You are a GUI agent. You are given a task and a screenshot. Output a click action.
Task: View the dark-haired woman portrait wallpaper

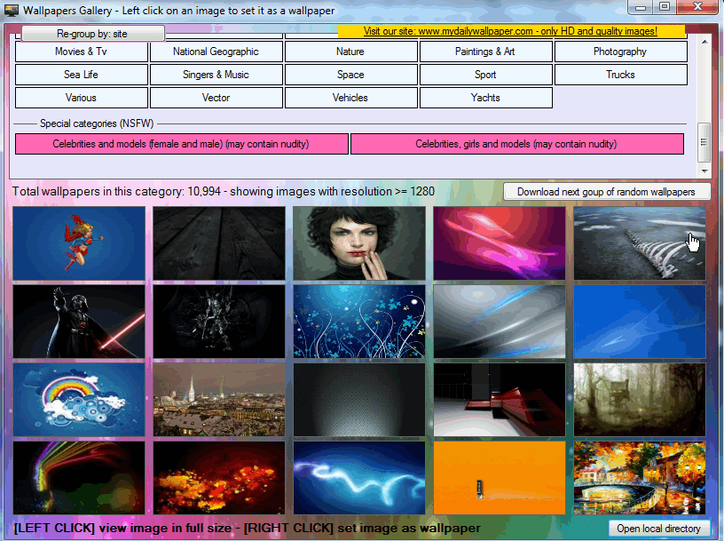(359, 243)
